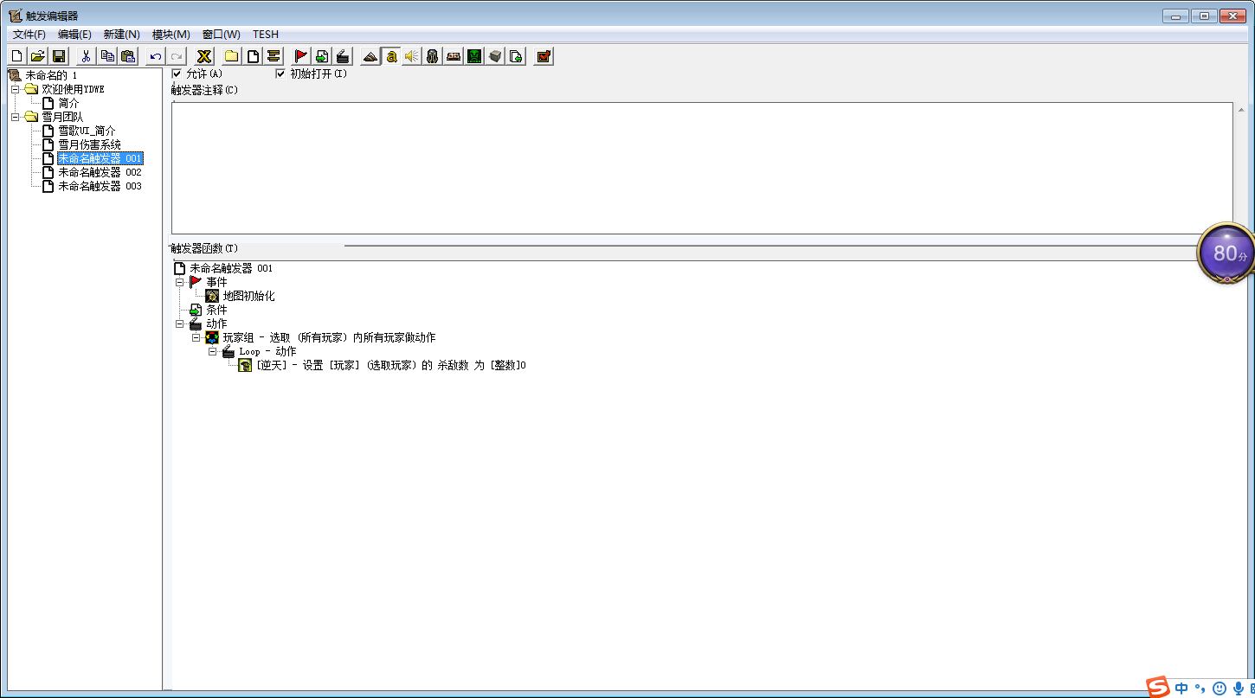Click the Undo arrow icon
The height and width of the screenshot is (698, 1255).
pyautogui.click(x=156, y=56)
